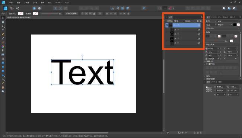The height and width of the screenshot is (138, 242).
Task: Click the Export persona share icon
Action: [17, 8]
